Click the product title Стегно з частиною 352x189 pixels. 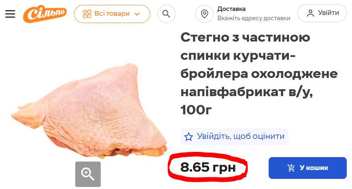(245, 38)
